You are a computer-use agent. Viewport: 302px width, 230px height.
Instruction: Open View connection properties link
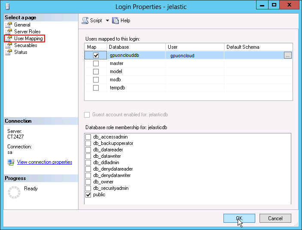[x=45, y=162]
